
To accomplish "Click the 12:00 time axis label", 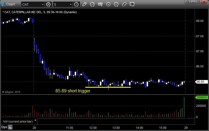I will (x=93, y=128).
